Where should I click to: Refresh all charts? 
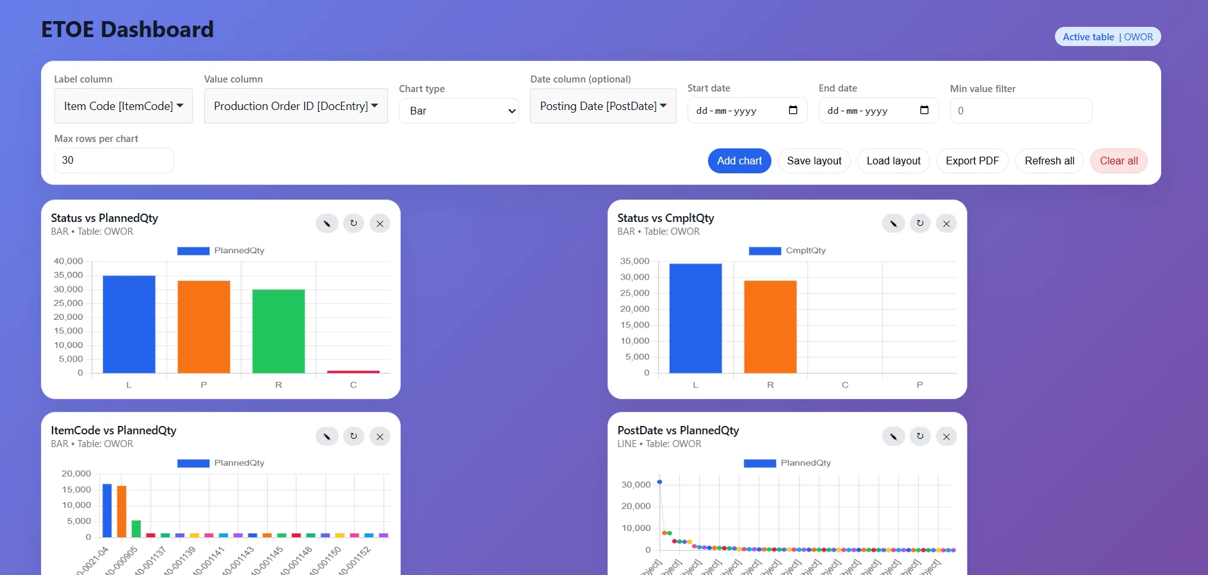coord(1050,161)
